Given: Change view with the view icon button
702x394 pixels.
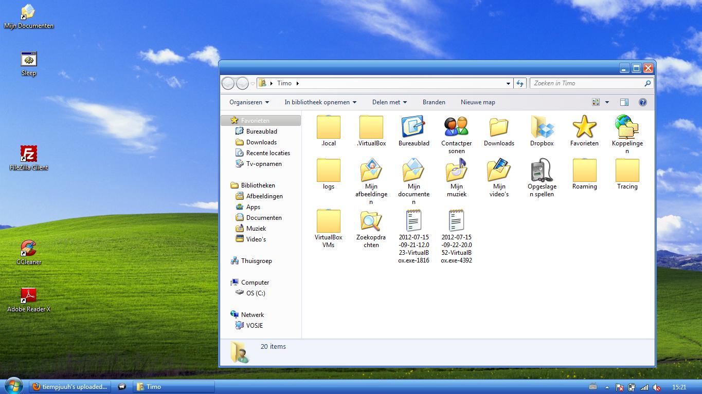Looking at the screenshot, I should [x=596, y=102].
